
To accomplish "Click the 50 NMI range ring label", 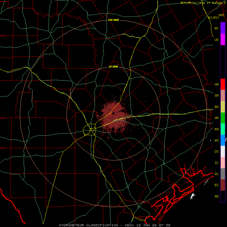I will (113, 67).
